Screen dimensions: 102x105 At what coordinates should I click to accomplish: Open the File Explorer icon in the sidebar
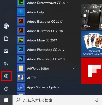point(6,64)
